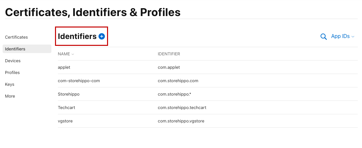This screenshot has height=148, width=362.
Task: Select Identifiers in the sidebar
Action: (15, 49)
